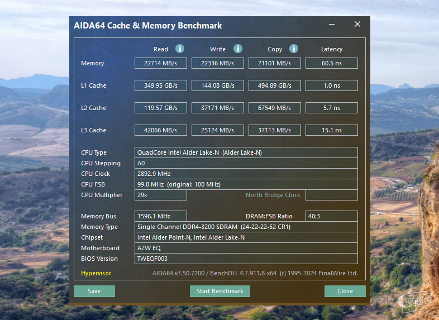Click the L3 Cache row label

93,131
